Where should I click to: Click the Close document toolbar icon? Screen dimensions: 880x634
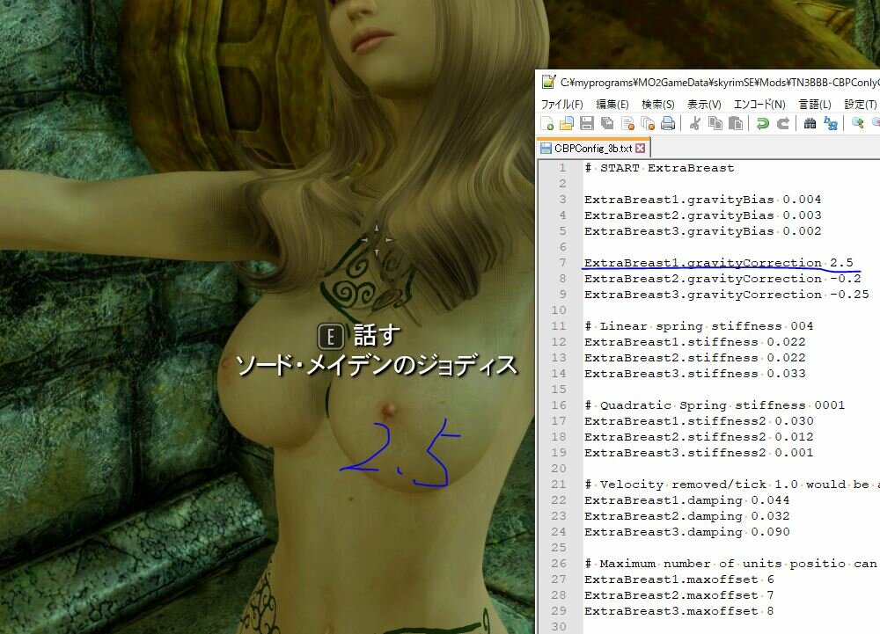coord(628,123)
